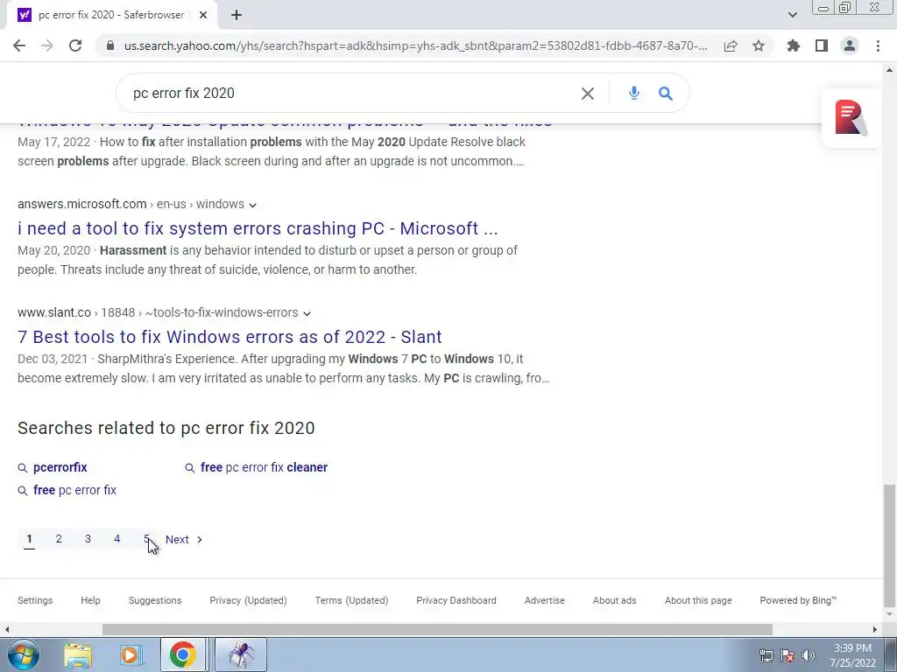This screenshot has height=672, width=897.
Task: Open Terms (Updated) footer link
Action: click(x=351, y=600)
